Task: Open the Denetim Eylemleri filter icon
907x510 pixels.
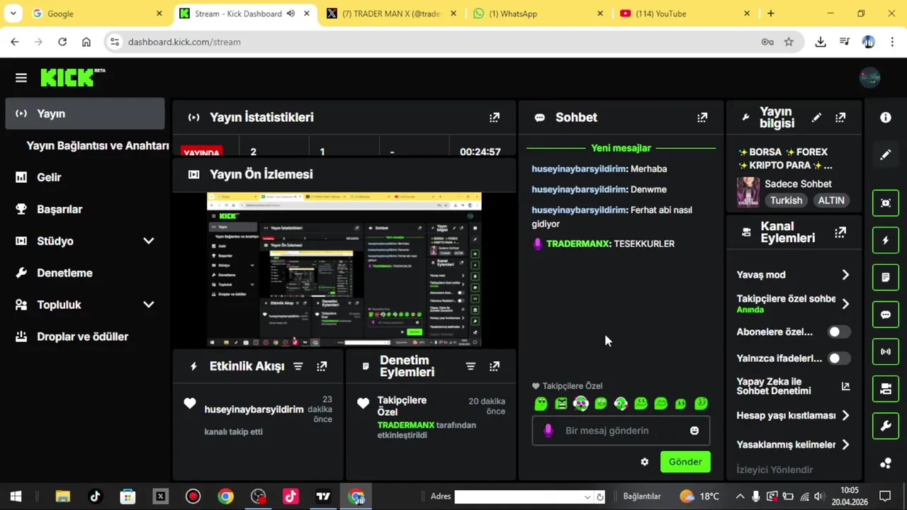Action: (471, 366)
